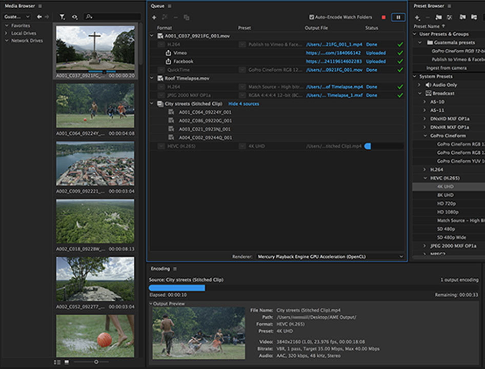Click the Media Browser search field
This screenshot has height=369, width=485.
click(112, 17)
